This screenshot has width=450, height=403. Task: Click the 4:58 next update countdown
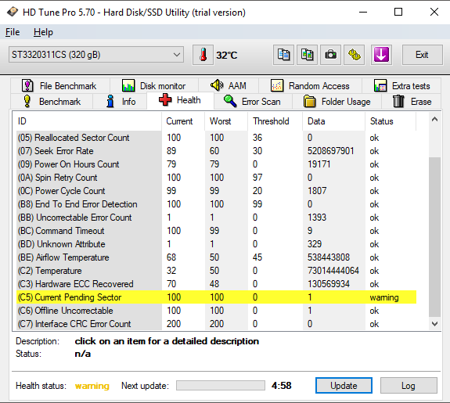coord(281,386)
